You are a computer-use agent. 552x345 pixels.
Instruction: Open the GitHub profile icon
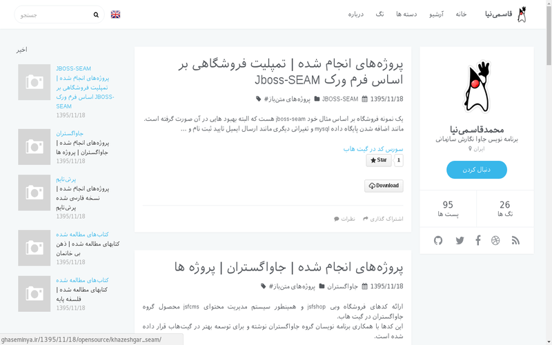click(x=437, y=240)
